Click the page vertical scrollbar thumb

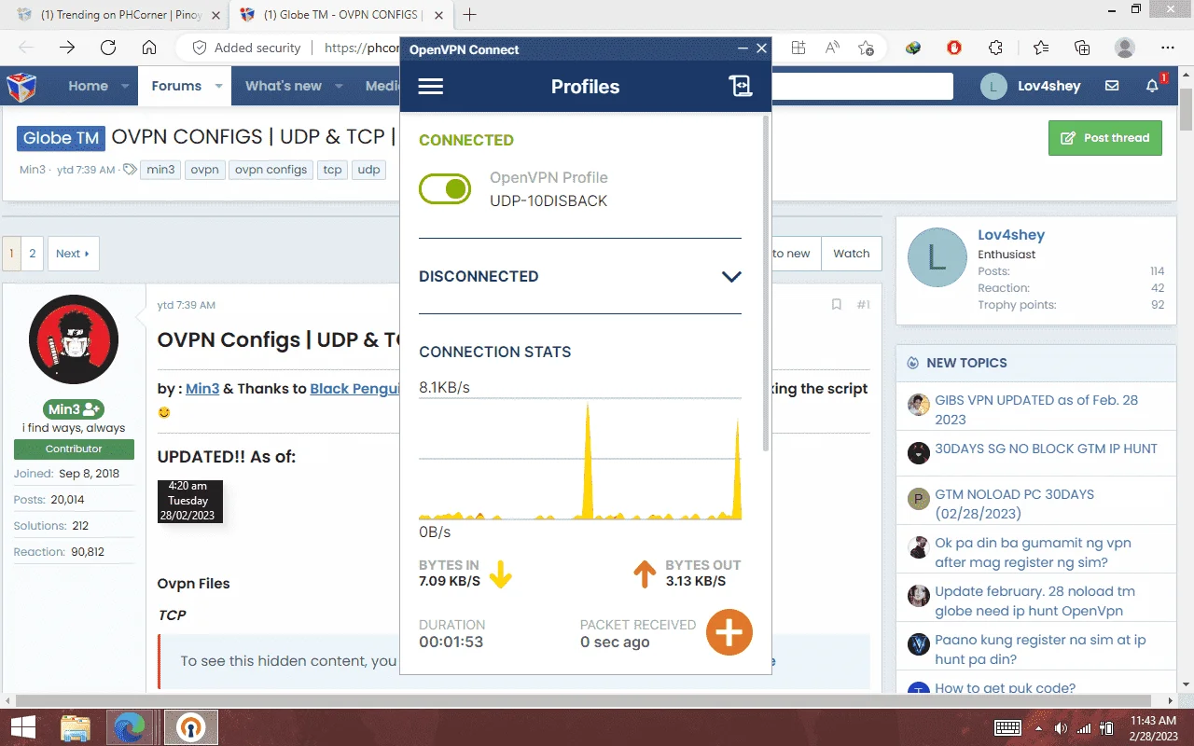point(1186,111)
